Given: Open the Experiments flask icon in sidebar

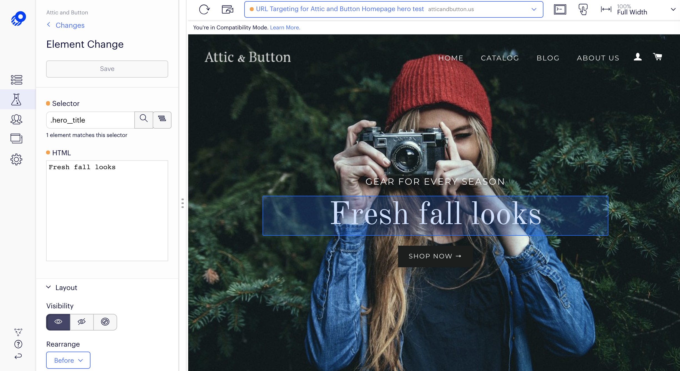Looking at the screenshot, I should point(16,100).
